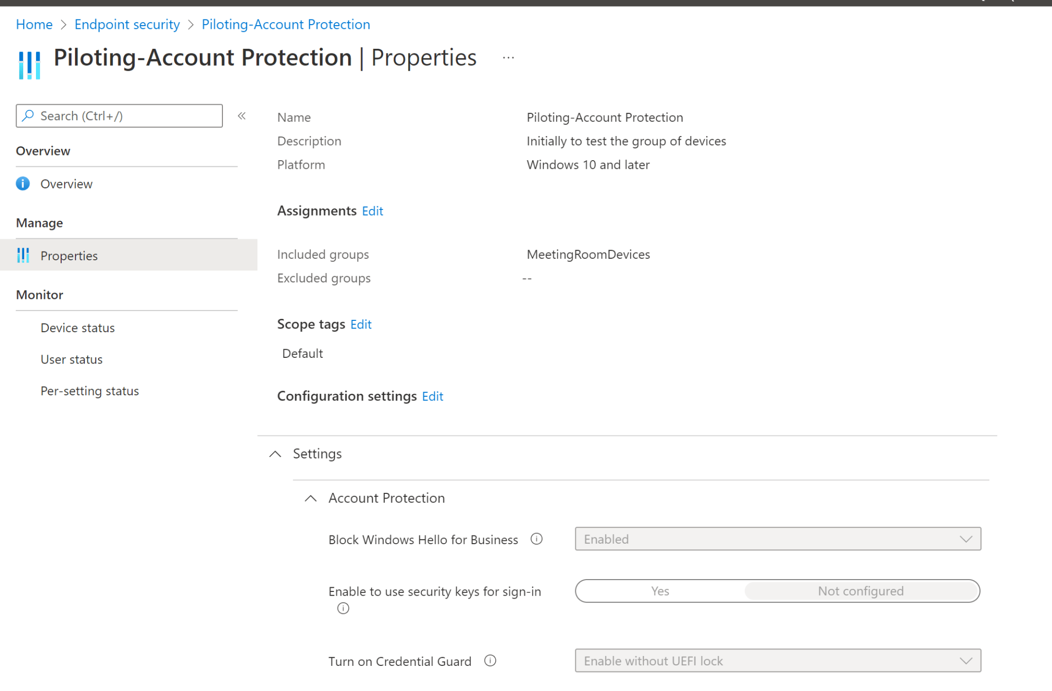Select Yes for security keys for sign-in
This screenshot has width=1052, height=691.
click(x=660, y=591)
